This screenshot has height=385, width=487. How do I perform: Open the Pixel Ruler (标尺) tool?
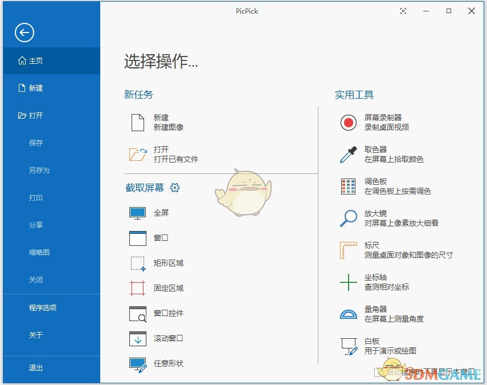(348, 250)
